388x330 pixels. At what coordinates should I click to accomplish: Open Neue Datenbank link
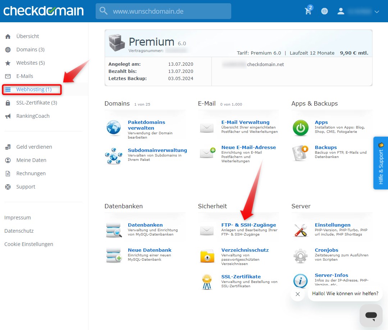point(150,250)
